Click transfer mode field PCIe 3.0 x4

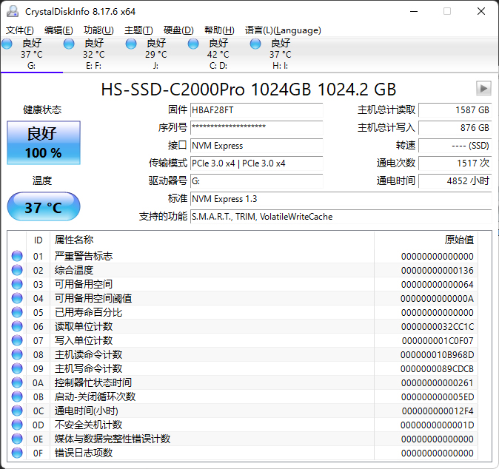(x=256, y=163)
